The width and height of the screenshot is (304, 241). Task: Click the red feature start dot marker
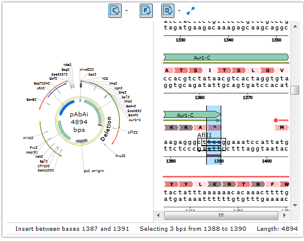pyautogui.click(x=276, y=120)
